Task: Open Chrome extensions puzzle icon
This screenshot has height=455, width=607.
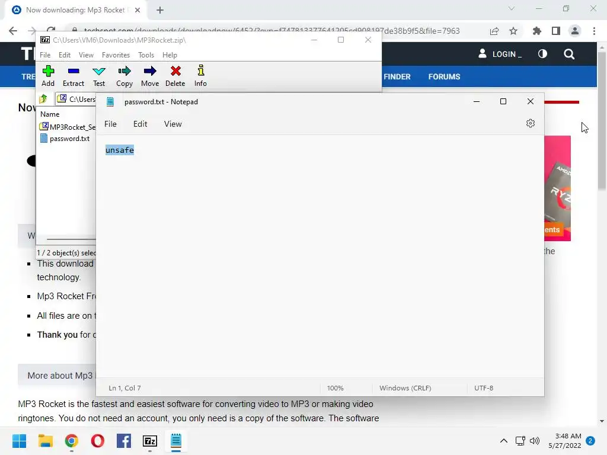Action: click(537, 31)
